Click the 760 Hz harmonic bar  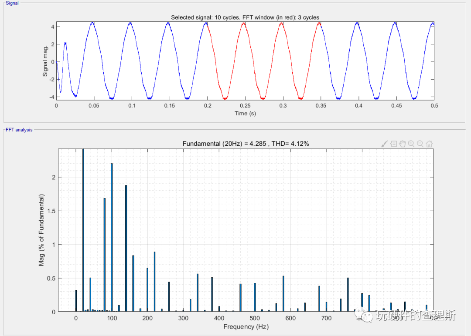click(x=348, y=295)
